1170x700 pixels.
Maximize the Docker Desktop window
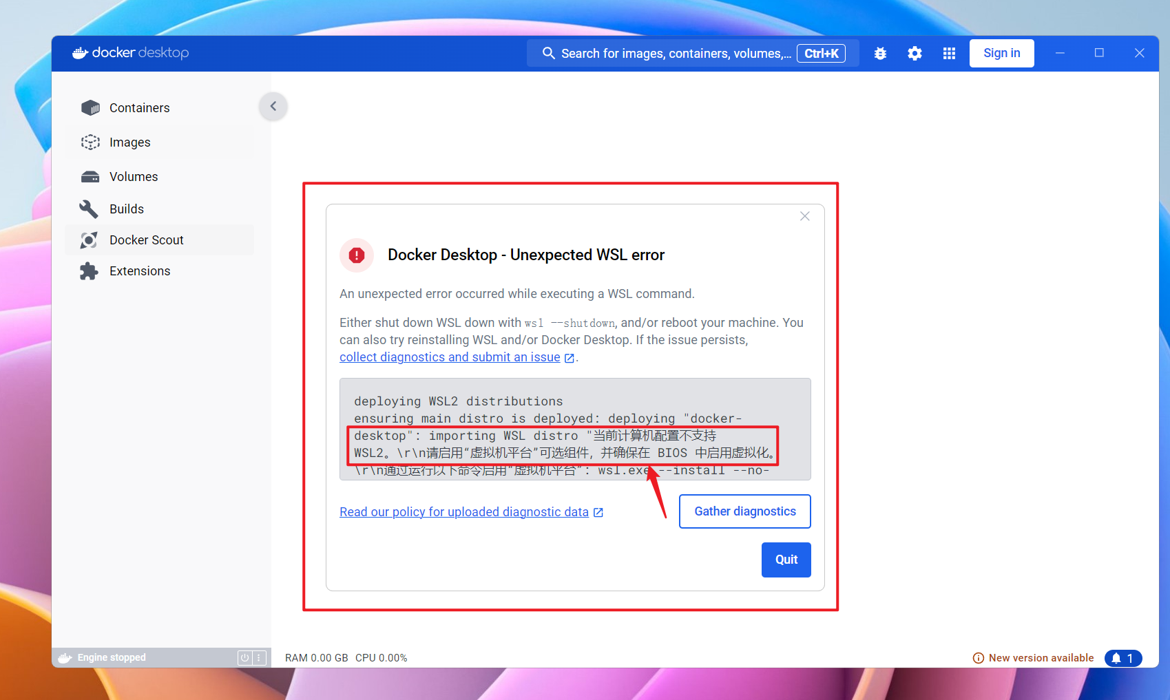[1099, 53]
